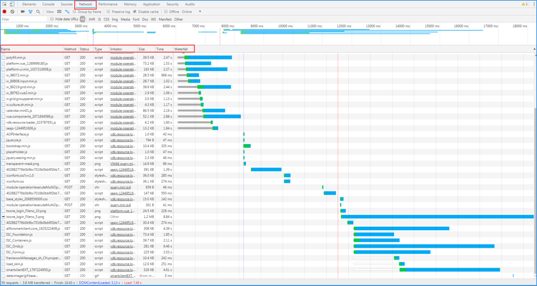The image size is (537, 286).
Task: Filter requests by Img type
Action: pos(115,19)
